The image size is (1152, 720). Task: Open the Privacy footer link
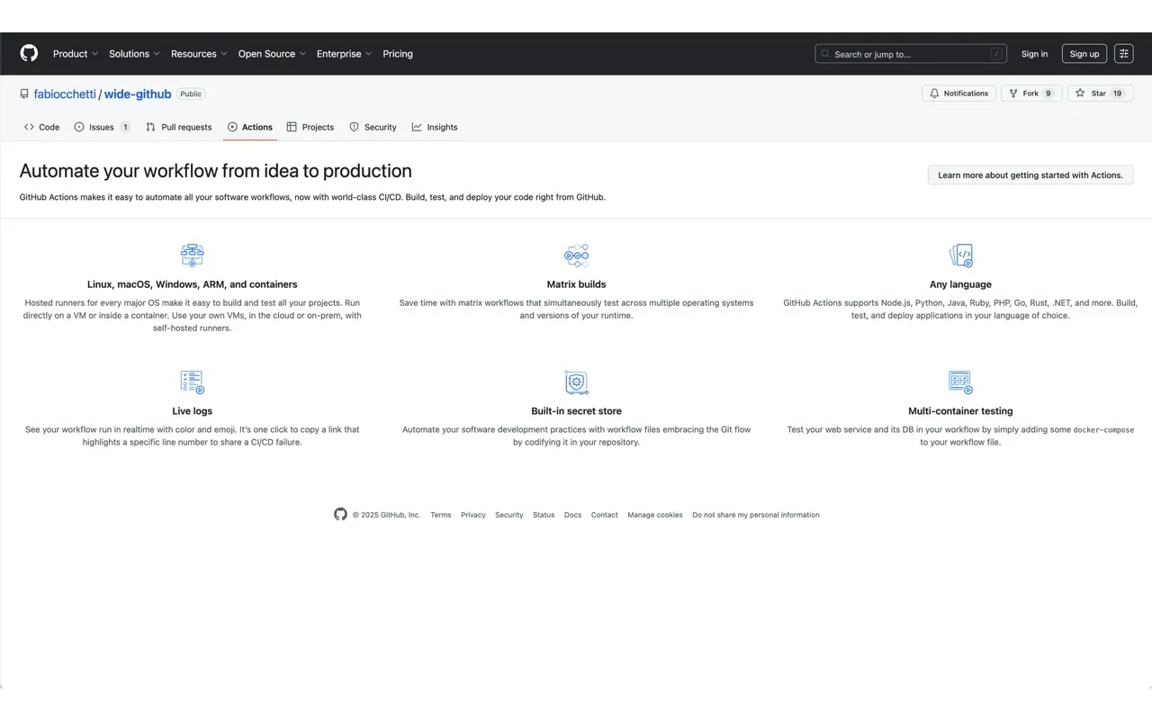tap(473, 516)
